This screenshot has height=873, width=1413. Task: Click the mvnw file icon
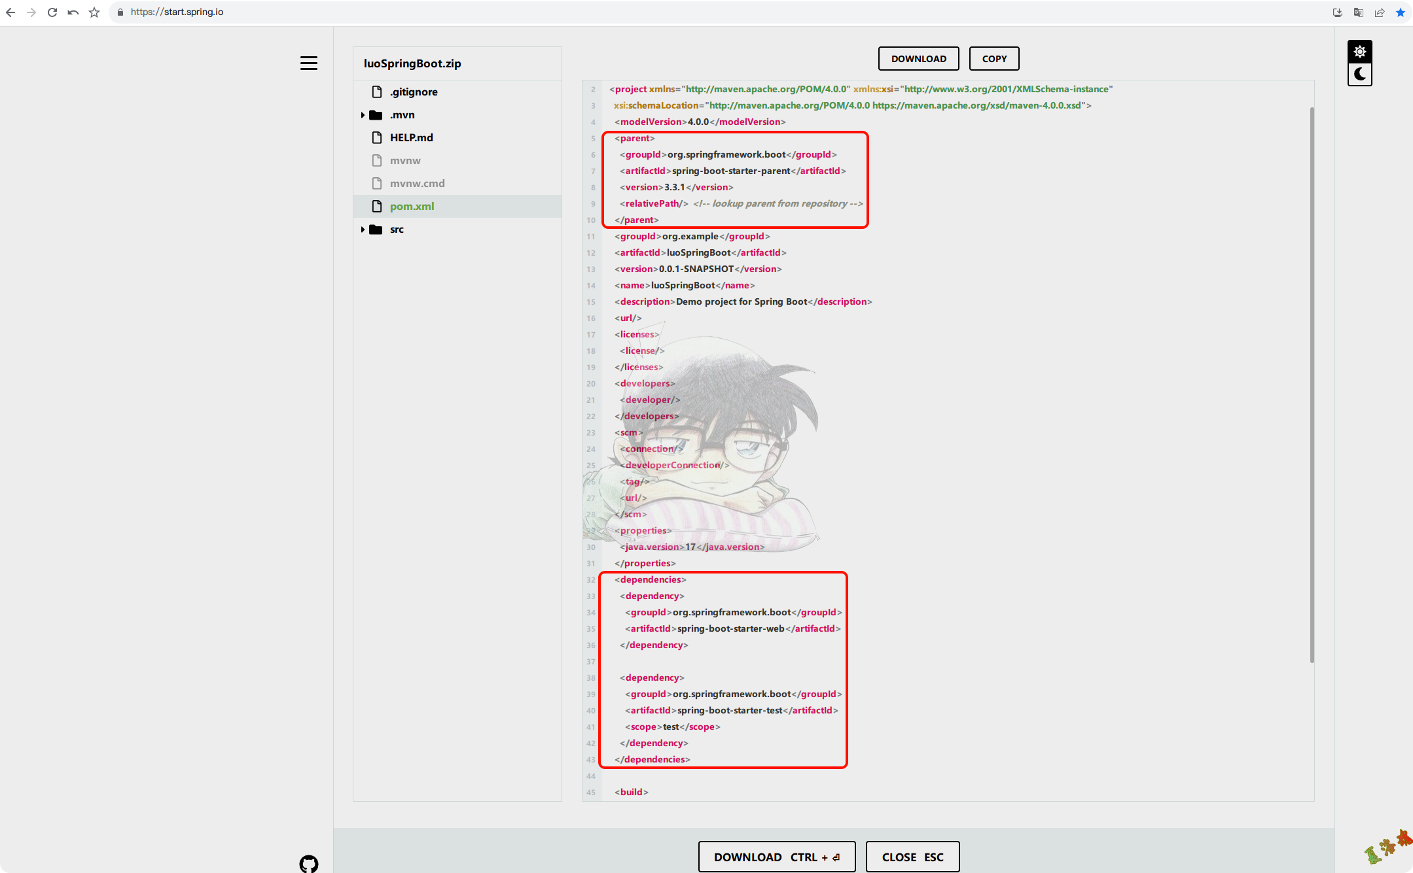[377, 160]
